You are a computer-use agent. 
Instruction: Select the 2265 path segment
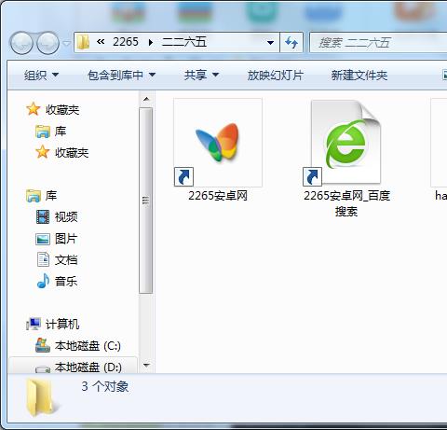[126, 42]
